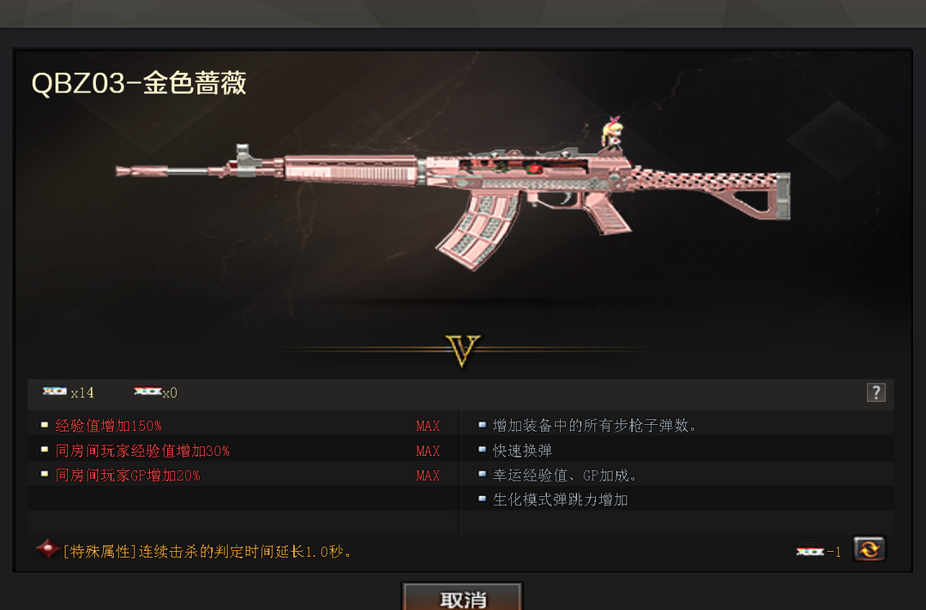Click the QBZ03-金色蔷薇 weapon title
The image size is (926, 610).
point(139,82)
